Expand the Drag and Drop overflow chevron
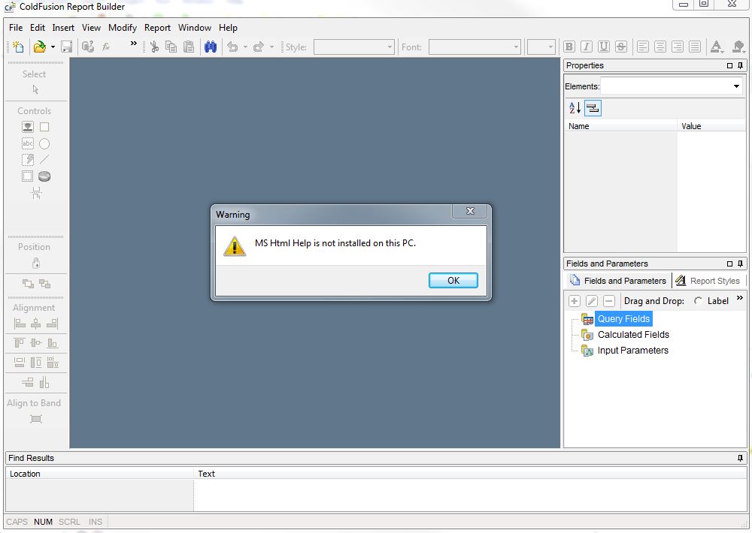The image size is (752, 533). pos(739,298)
